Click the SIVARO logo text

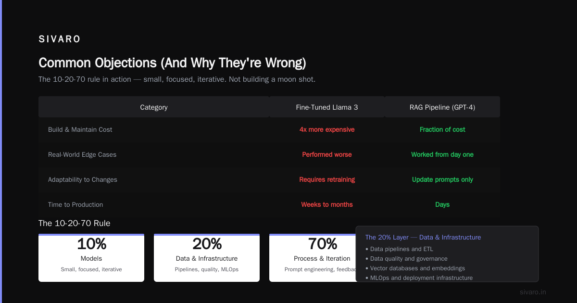point(60,39)
